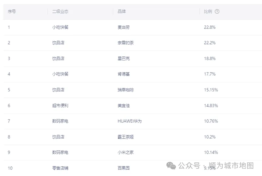Click the 美宜佳 brand cell

click(124, 105)
